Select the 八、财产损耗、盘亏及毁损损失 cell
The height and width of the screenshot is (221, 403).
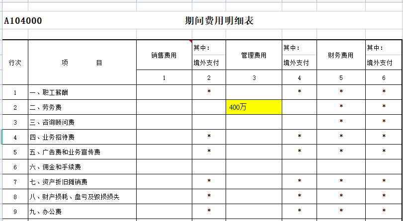[82, 197]
